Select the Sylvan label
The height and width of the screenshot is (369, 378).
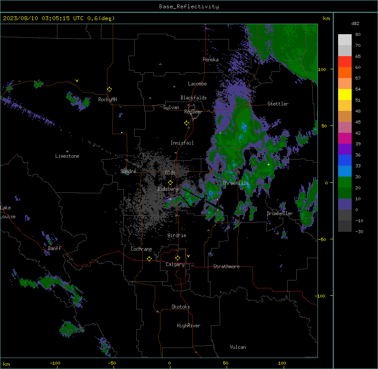(171, 107)
